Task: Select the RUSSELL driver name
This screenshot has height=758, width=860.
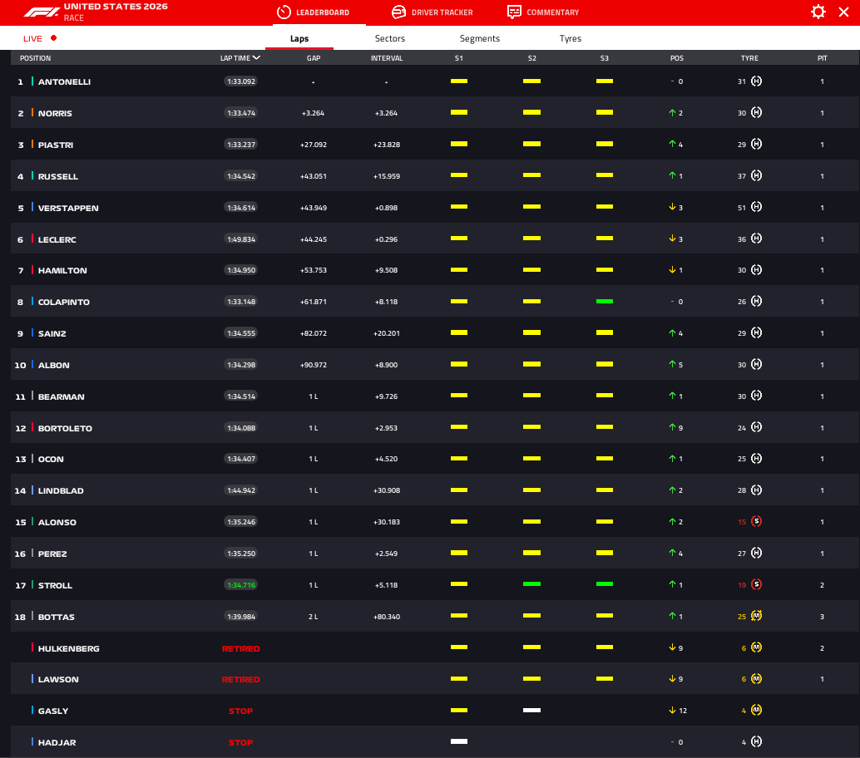Action: 58,176
